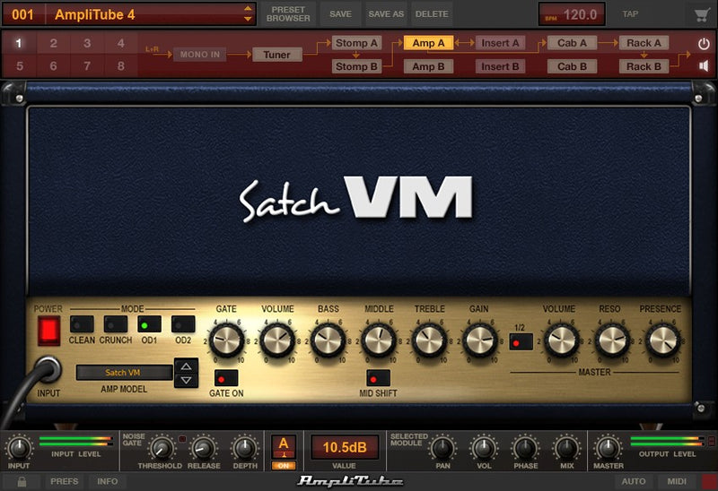
Task: Click the lock icon in bottom bar
Action: click(22, 481)
